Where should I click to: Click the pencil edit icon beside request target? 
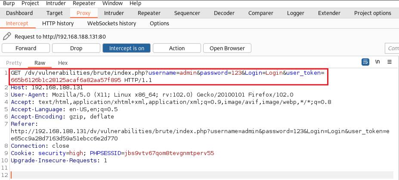point(7,37)
